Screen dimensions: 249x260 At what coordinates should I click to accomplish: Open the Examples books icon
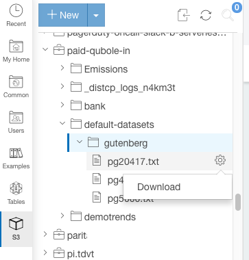coord(16,153)
